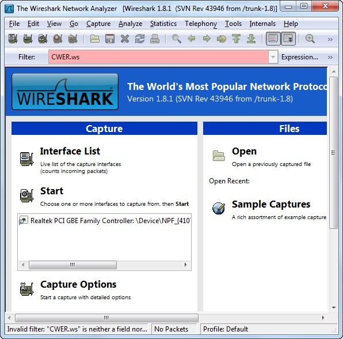Print packets using the printer icon
The width and height of the screenshot is (343, 339).
(155, 39)
